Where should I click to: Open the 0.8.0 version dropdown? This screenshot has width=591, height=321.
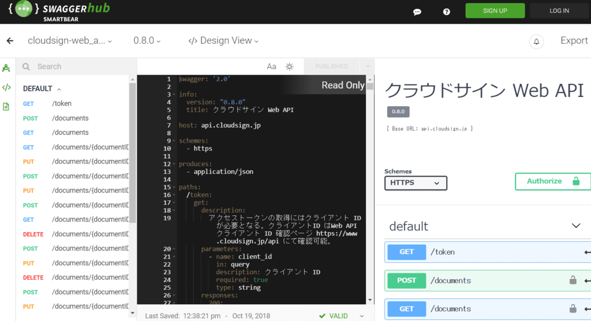coord(147,41)
